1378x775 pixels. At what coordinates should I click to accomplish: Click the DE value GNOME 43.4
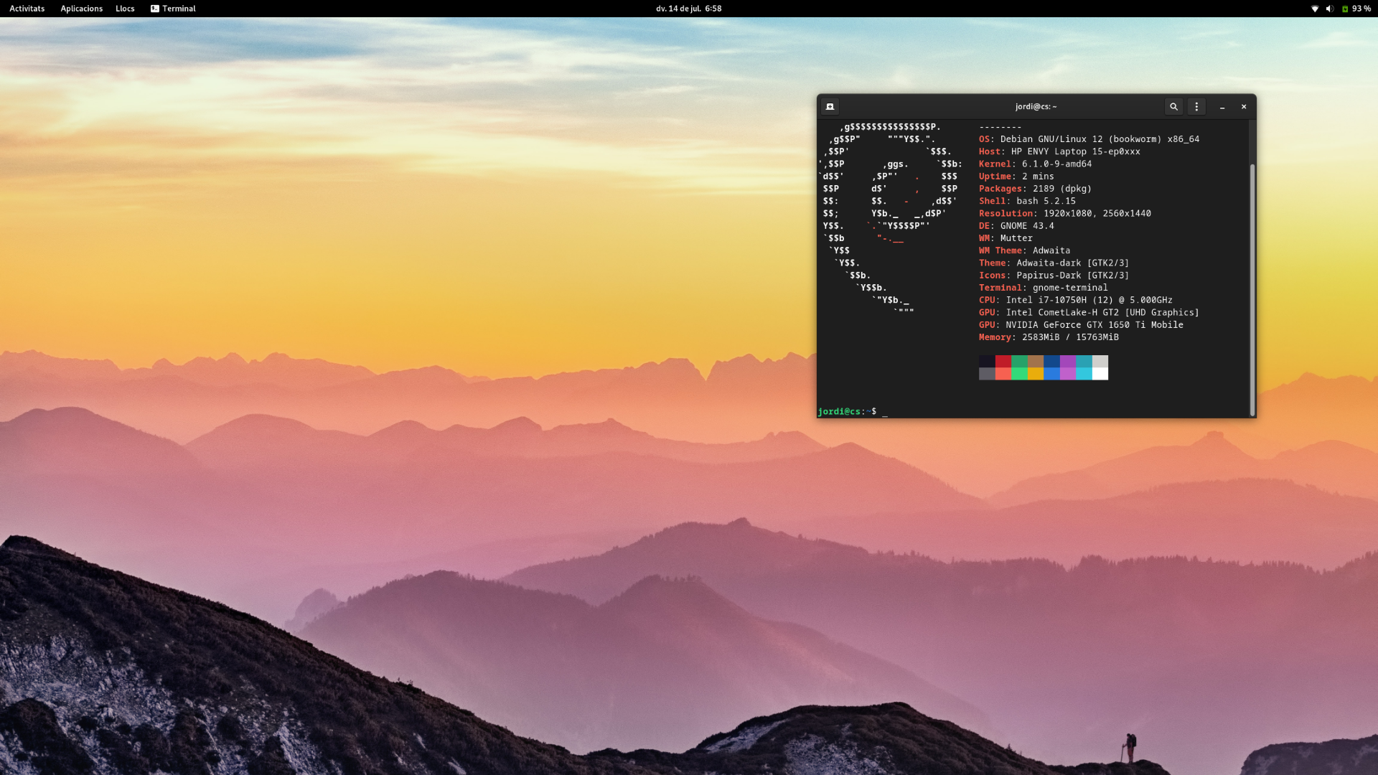[1027, 226]
